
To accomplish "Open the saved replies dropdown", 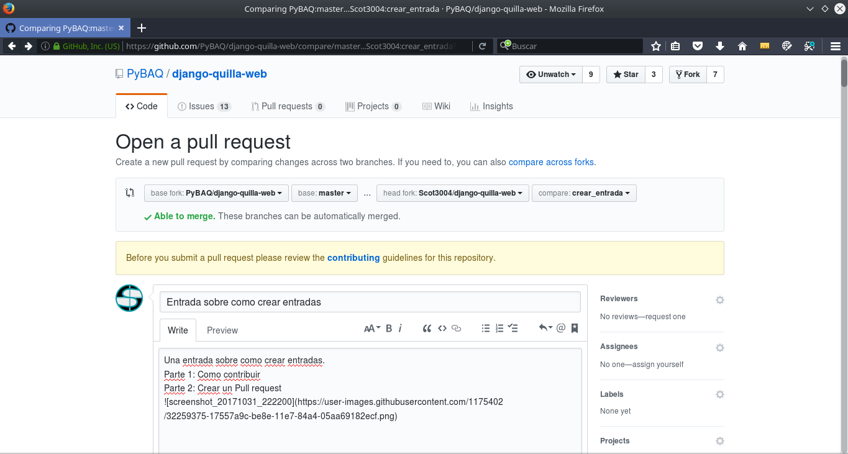I will point(545,329).
